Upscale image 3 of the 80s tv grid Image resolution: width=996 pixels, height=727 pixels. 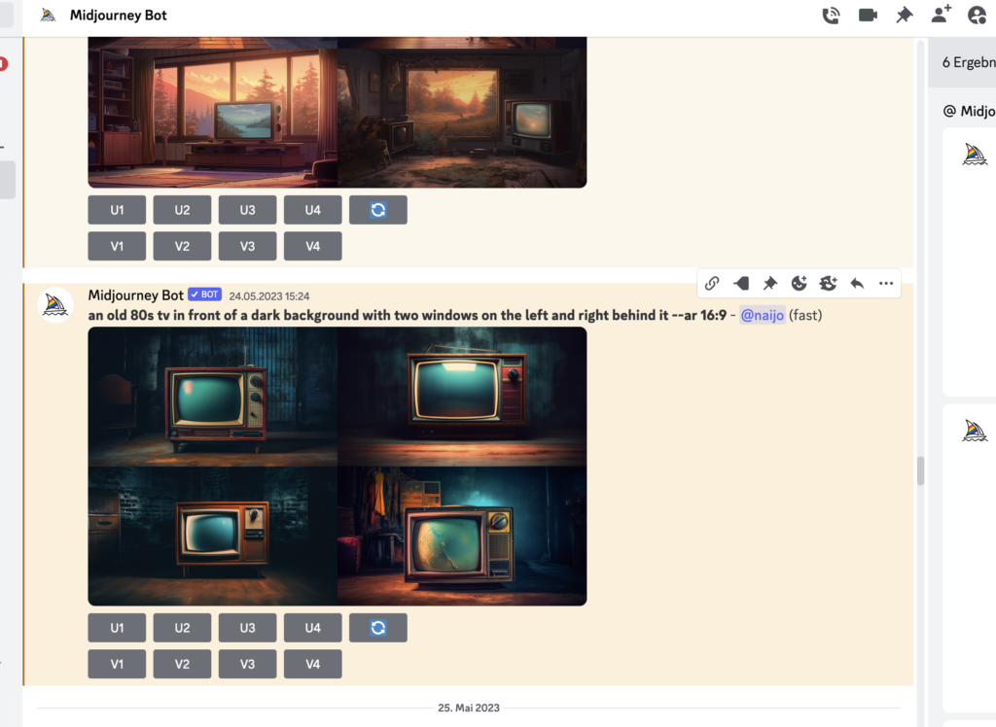(248, 628)
